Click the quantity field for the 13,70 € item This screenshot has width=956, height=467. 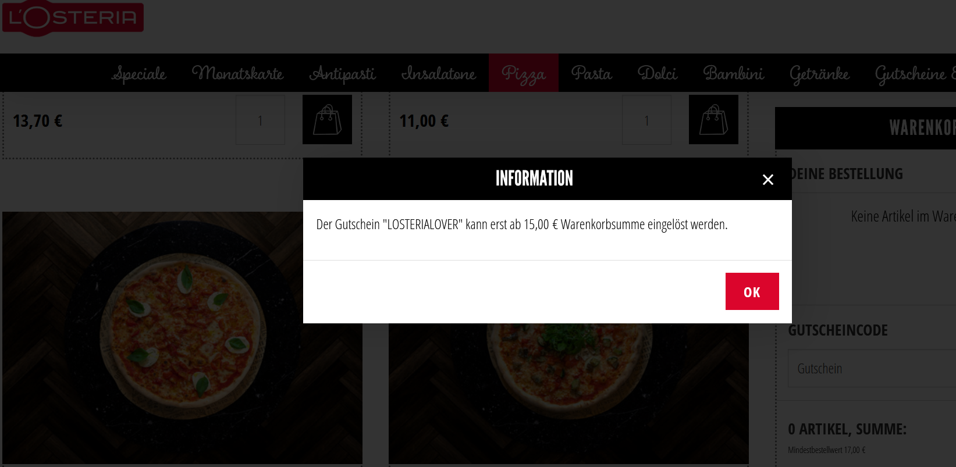[x=260, y=120]
